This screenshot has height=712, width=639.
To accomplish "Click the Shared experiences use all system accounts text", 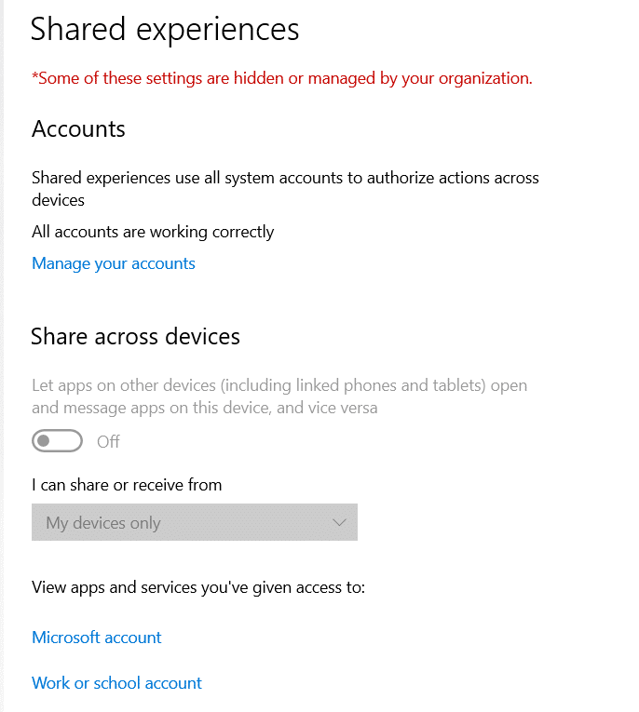I will point(285,188).
